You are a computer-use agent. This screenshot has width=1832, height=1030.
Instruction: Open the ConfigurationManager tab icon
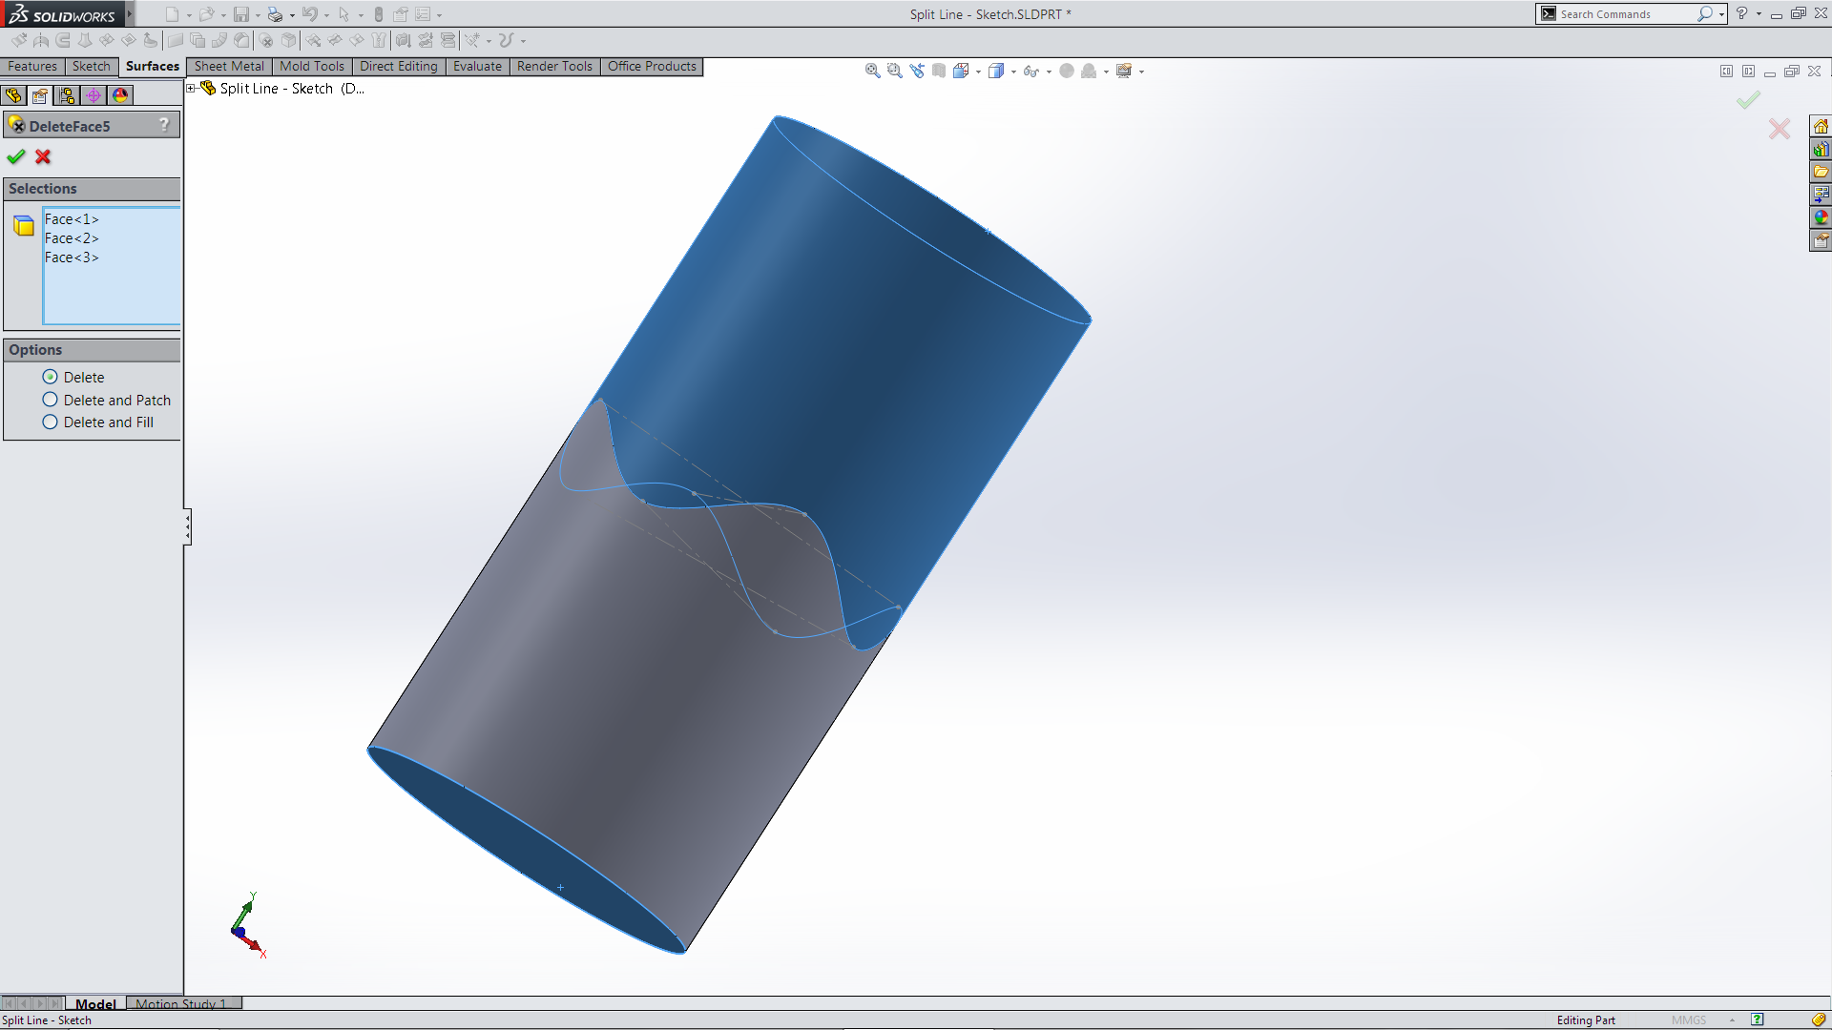pyautogui.click(x=67, y=95)
